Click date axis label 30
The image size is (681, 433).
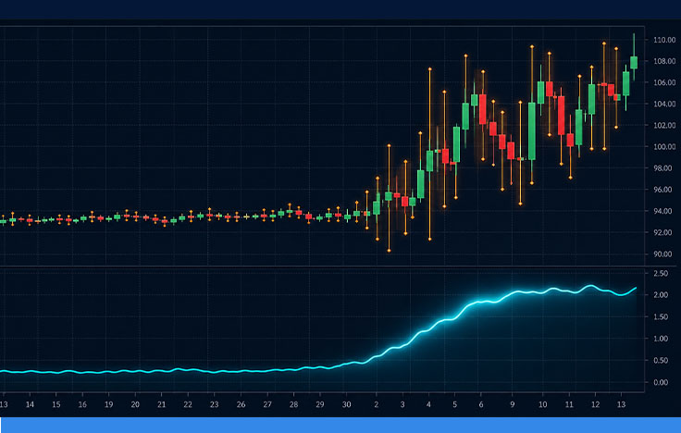pyautogui.click(x=347, y=404)
